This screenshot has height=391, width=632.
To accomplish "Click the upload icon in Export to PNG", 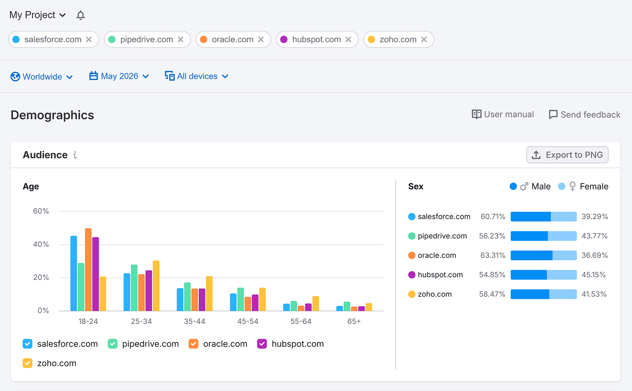I will (536, 155).
